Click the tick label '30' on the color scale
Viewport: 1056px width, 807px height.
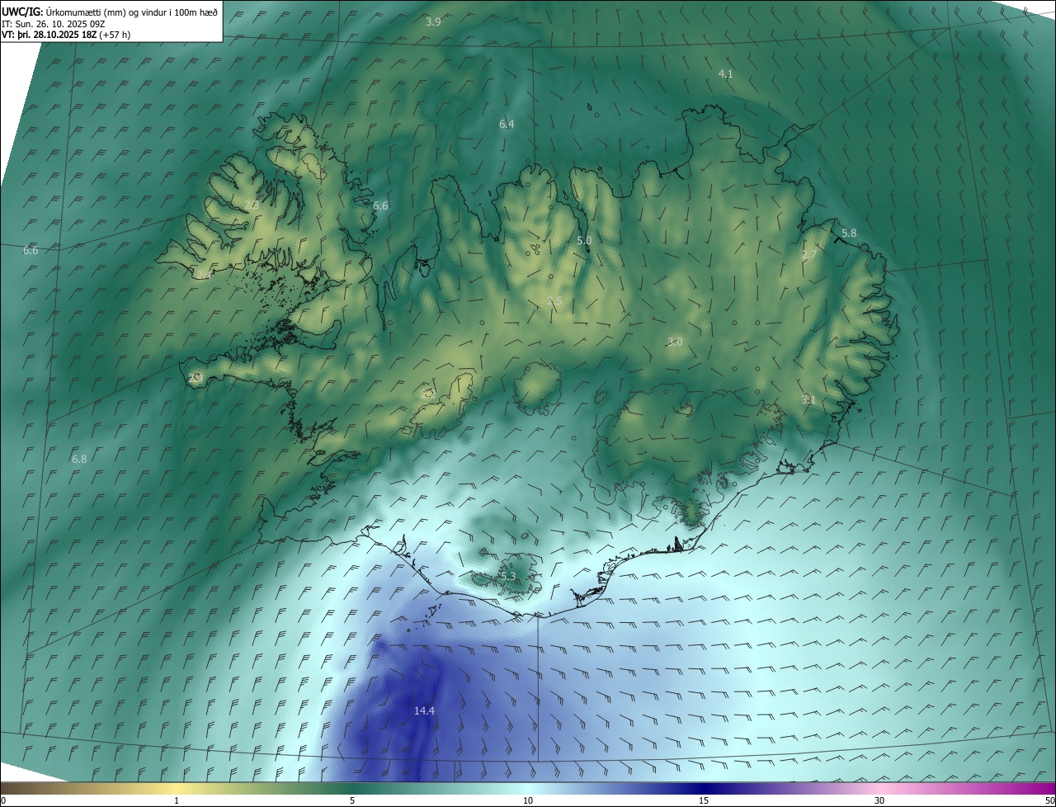point(879,800)
